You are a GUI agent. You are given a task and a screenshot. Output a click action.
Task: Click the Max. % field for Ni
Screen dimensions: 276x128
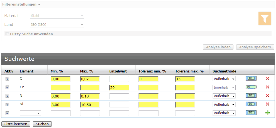click(90, 105)
